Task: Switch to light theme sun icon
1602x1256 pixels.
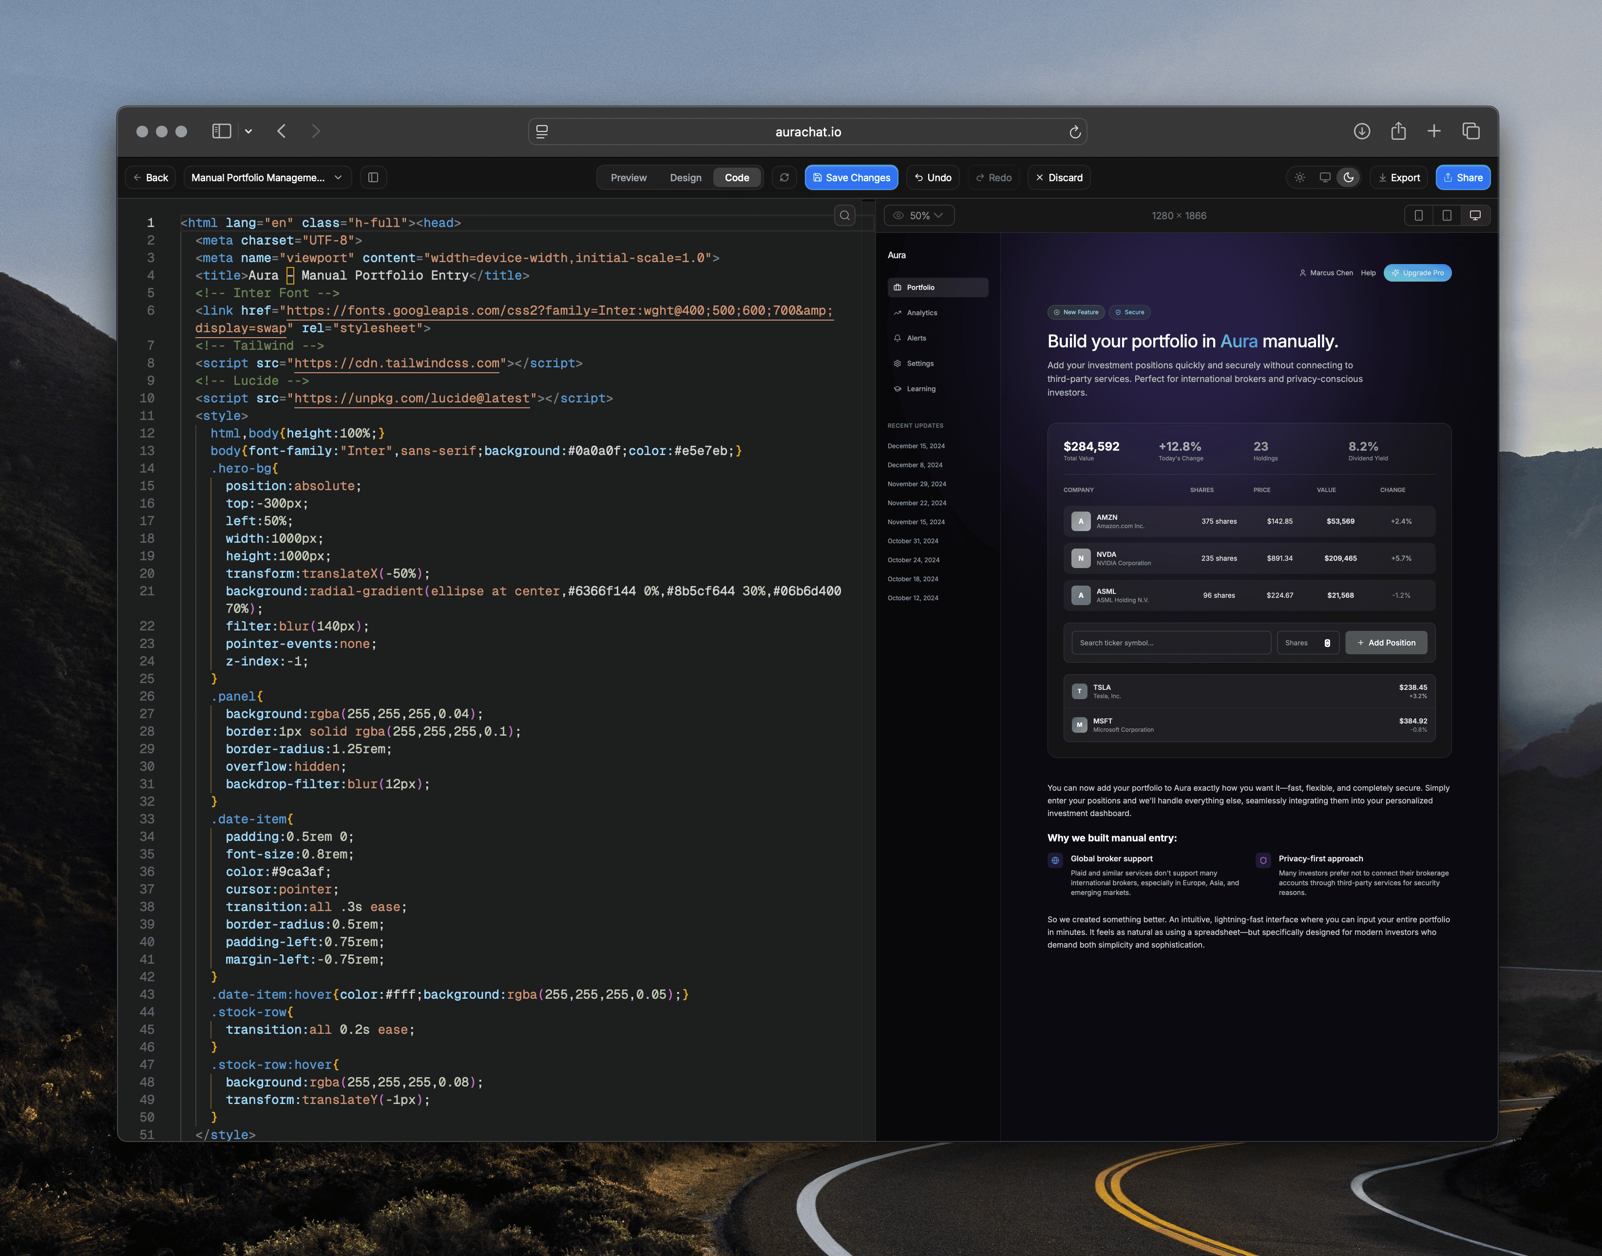Action: [1300, 177]
